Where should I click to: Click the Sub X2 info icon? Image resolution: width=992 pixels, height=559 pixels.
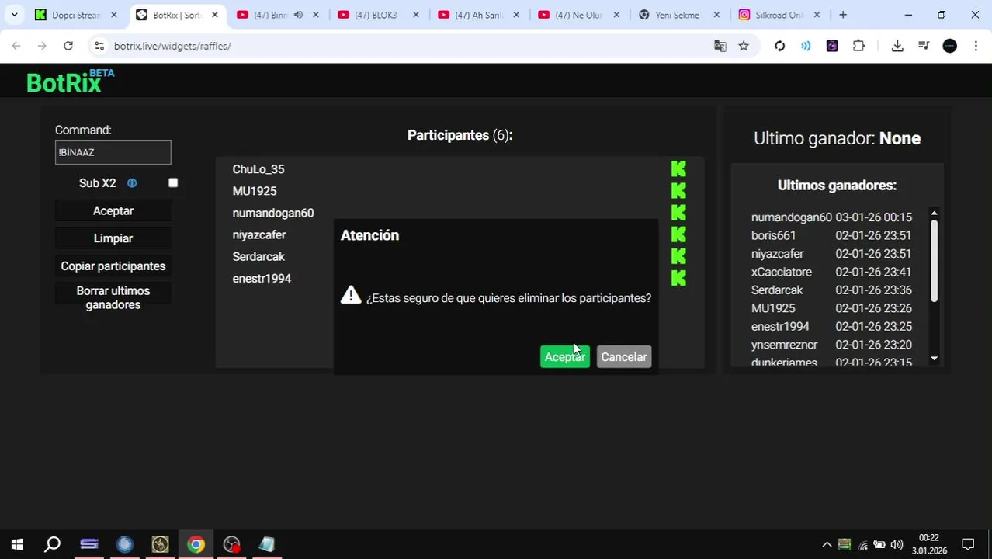tap(132, 183)
